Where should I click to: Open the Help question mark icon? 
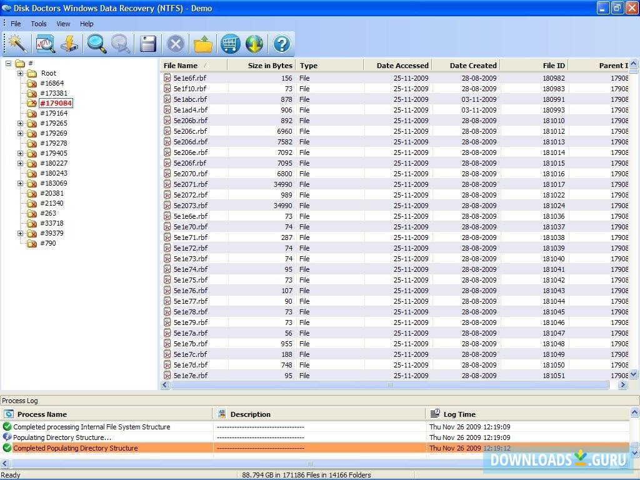pyautogui.click(x=281, y=44)
